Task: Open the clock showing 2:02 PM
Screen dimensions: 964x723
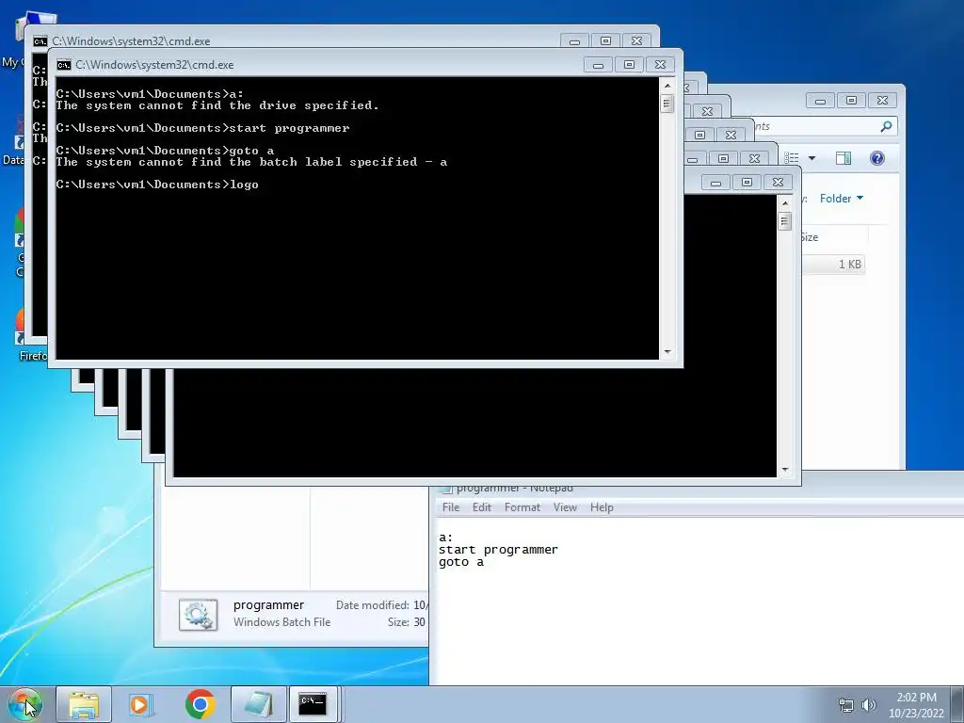Action: click(x=916, y=705)
